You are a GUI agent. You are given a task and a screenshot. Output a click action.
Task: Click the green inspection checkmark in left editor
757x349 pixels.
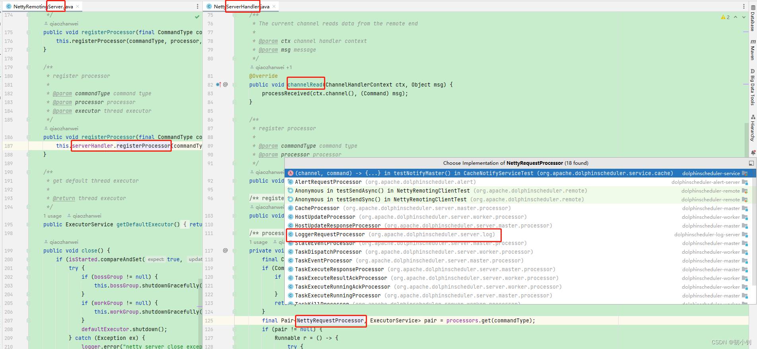(197, 17)
